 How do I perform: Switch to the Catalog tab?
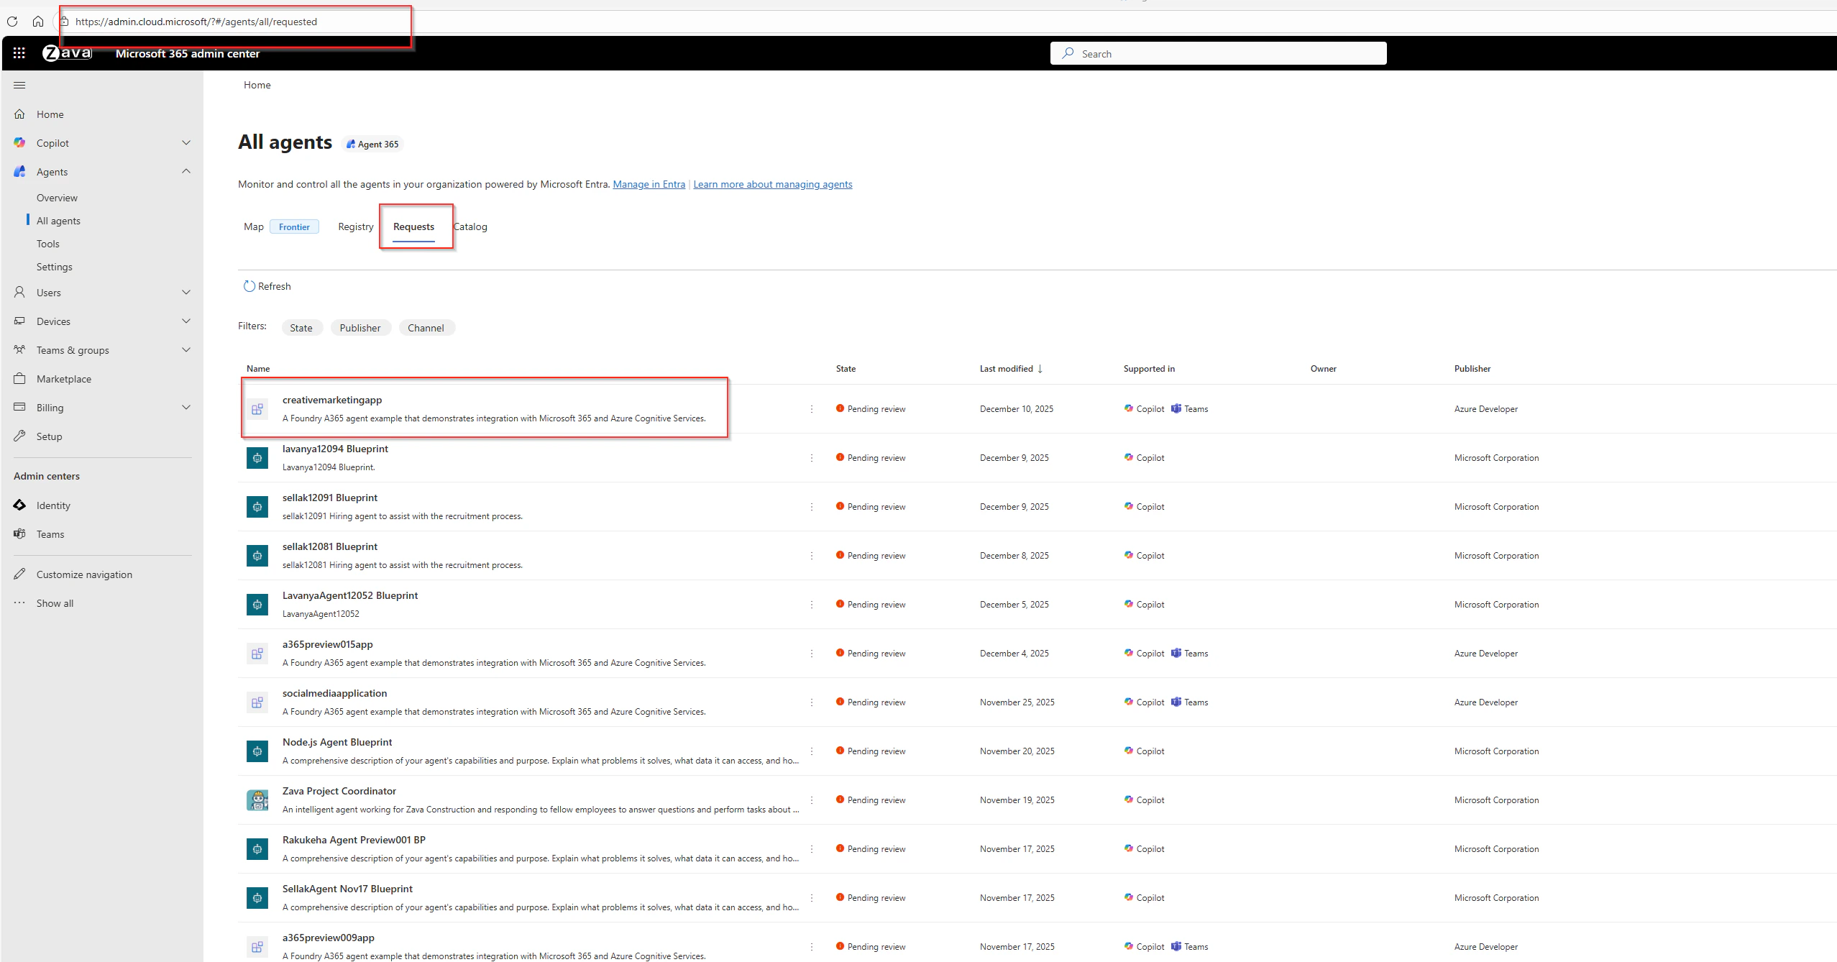point(470,226)
